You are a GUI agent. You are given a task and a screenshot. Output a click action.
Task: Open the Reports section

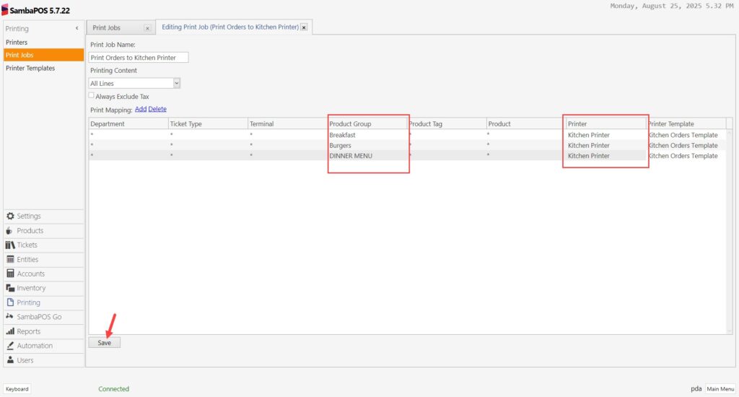tap(43, 331)
